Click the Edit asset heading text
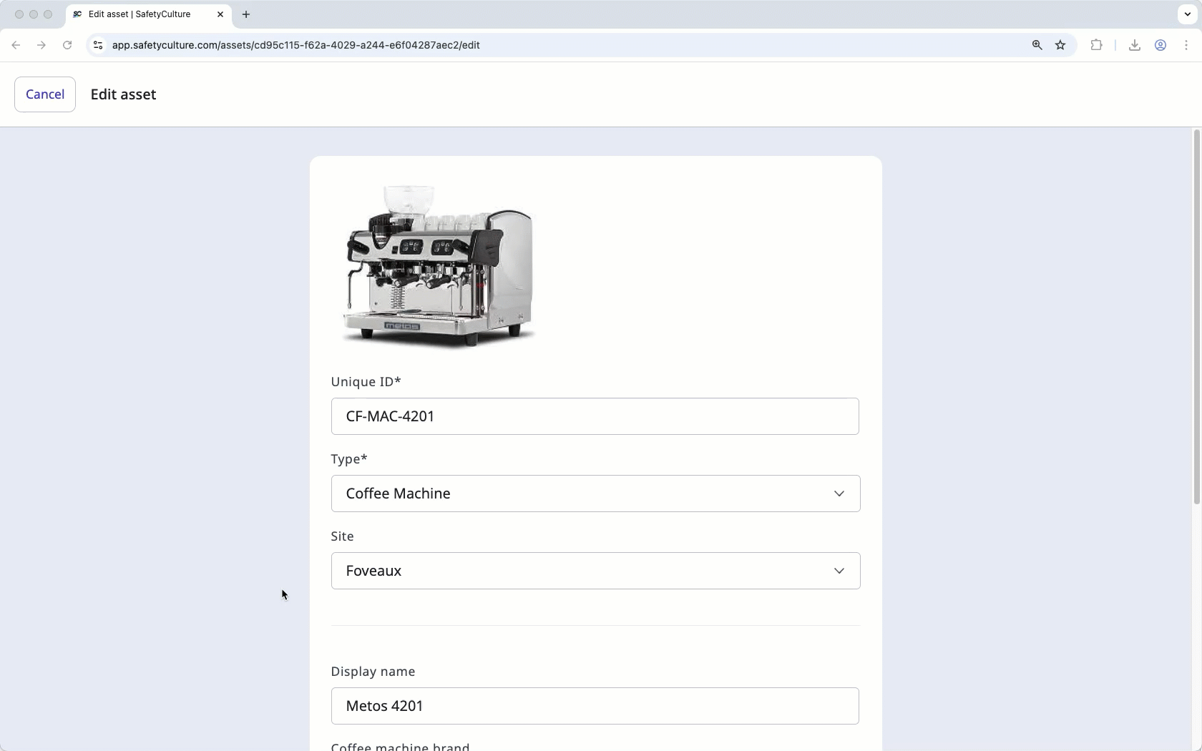The width and height of the screenshot is (1202, 751). [123, 94]
